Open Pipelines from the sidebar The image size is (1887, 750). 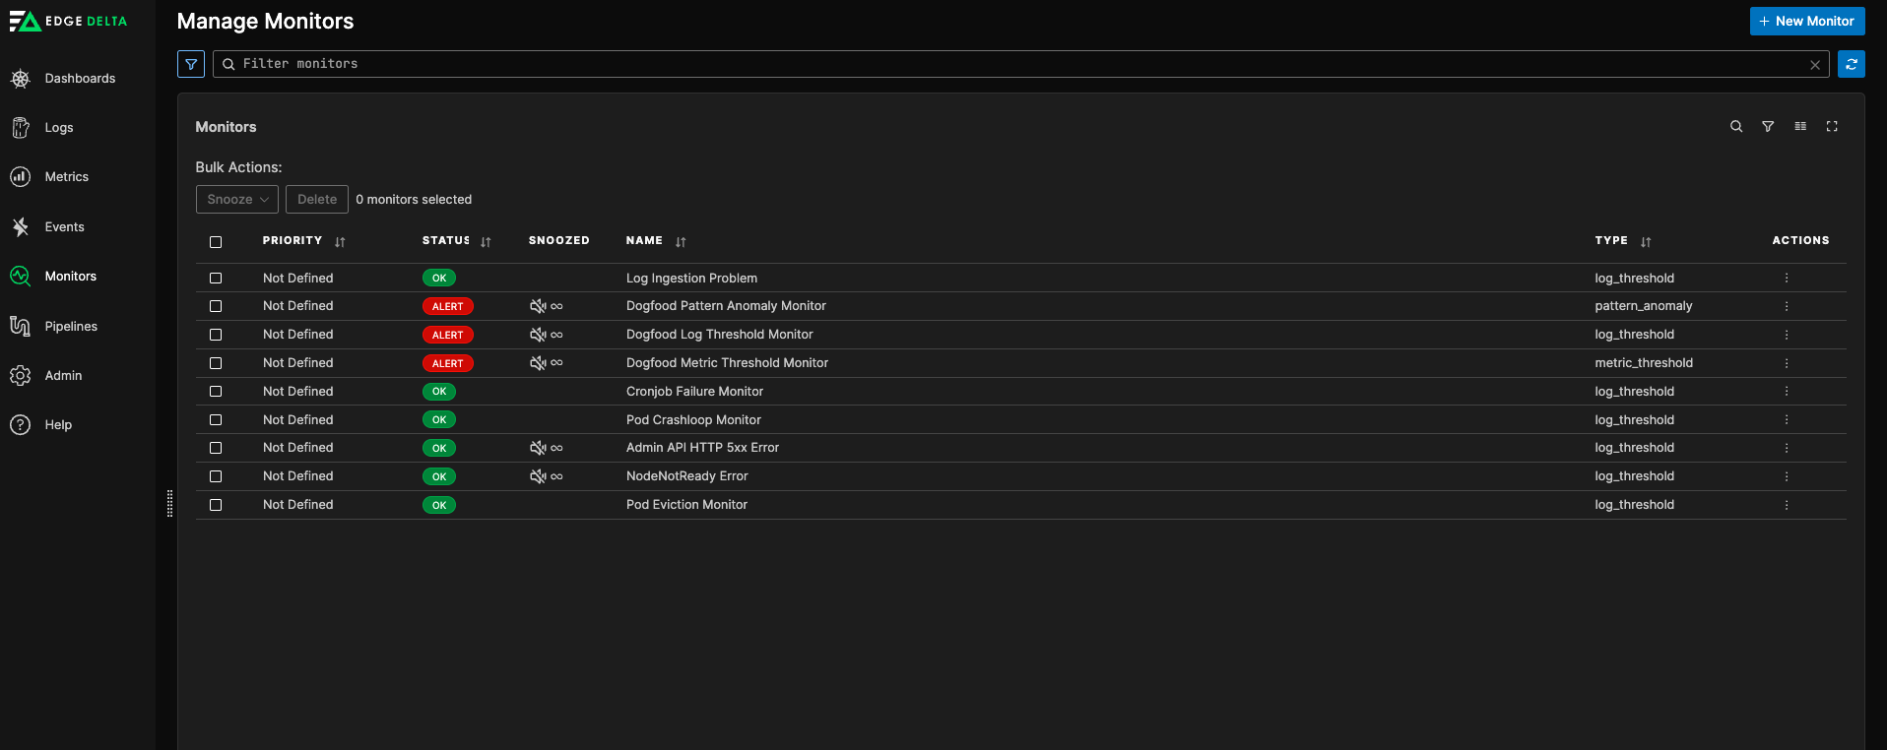(x=71, y=327)
